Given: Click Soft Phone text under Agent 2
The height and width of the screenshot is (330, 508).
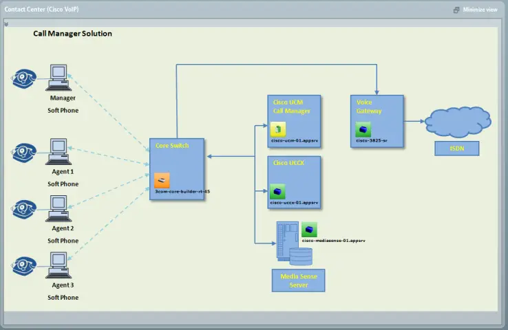Looking at the screenshot, I should 63,241.
